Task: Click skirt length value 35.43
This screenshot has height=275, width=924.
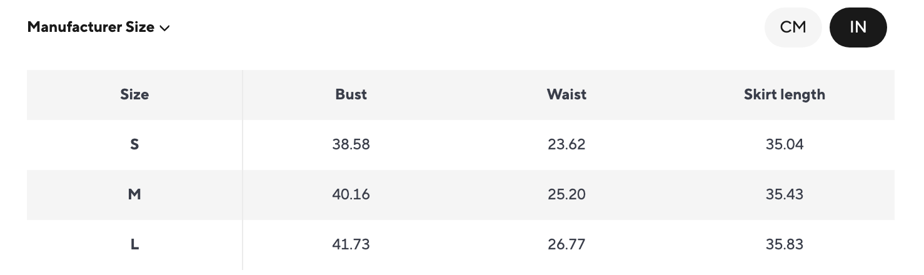Action: click(784, 194)
